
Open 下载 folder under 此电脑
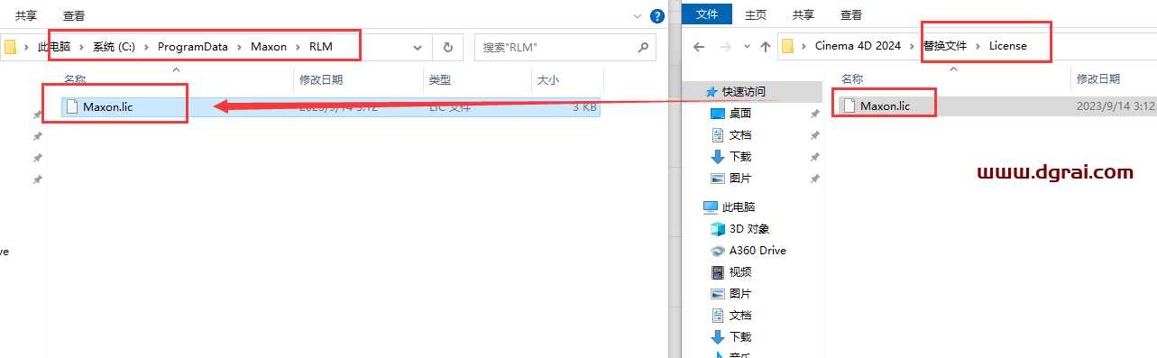(740, 337)
